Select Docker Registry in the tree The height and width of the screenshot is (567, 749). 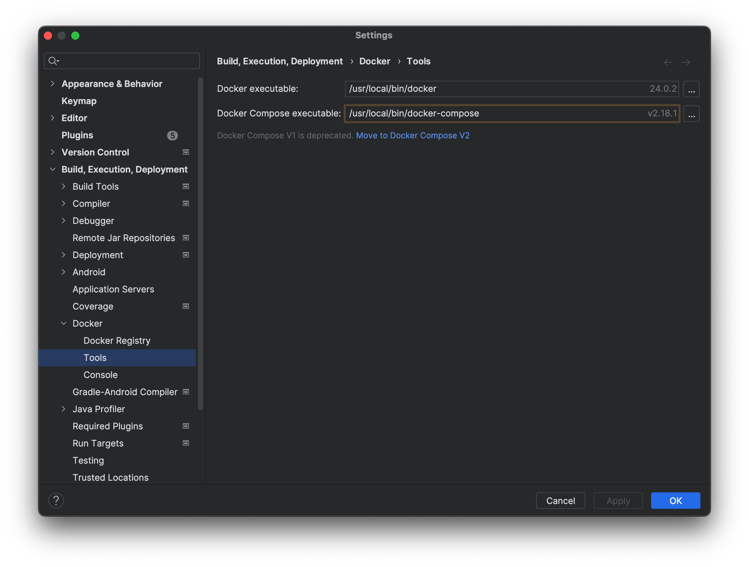pyautogui.click(x=117, y=341)
